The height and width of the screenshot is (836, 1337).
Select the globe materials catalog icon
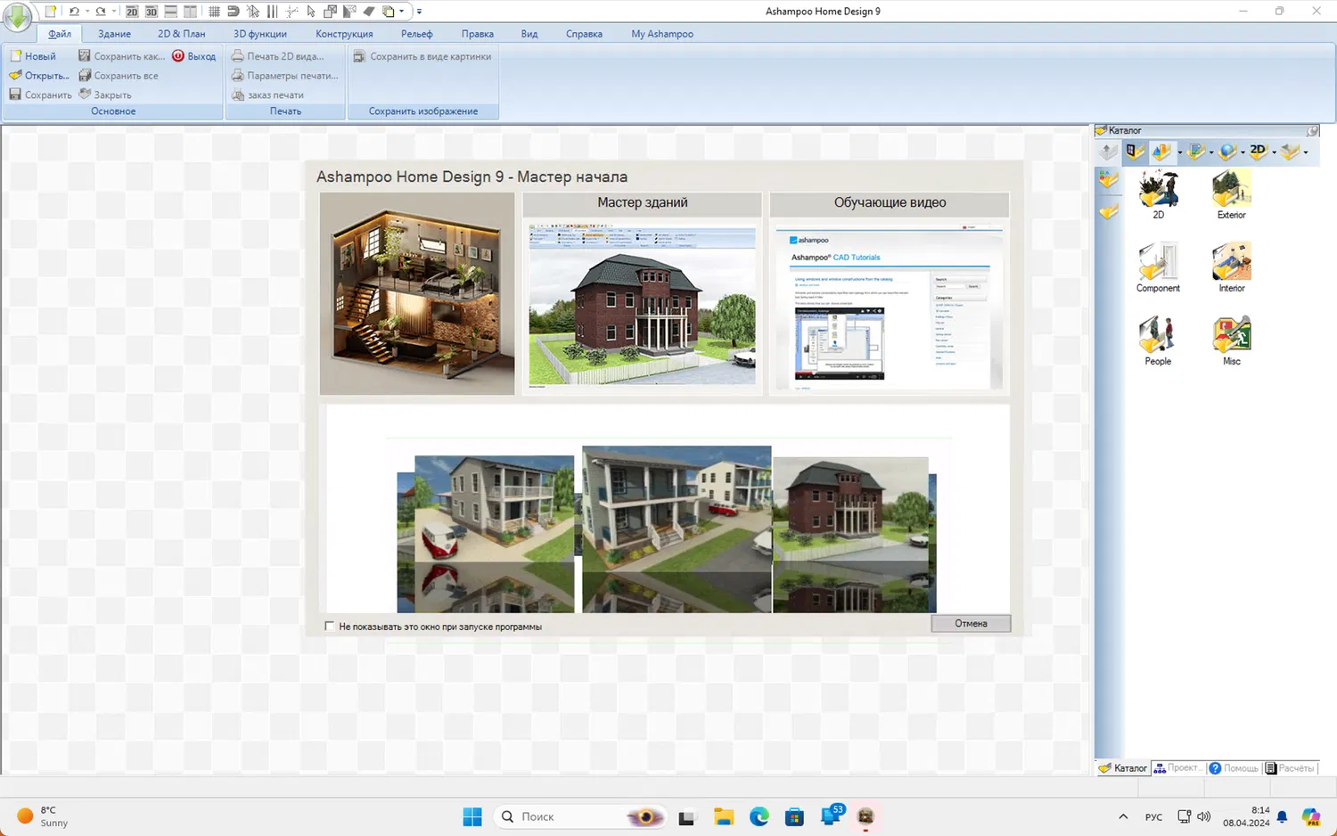[1227, 152]
